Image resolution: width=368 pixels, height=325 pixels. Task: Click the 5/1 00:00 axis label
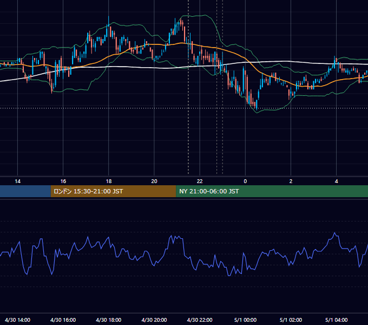[x=245, y=320]
